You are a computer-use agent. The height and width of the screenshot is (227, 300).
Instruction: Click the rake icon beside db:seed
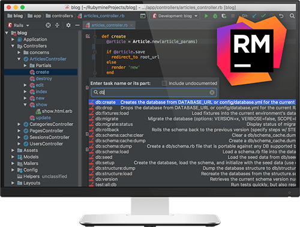[92, 157]
